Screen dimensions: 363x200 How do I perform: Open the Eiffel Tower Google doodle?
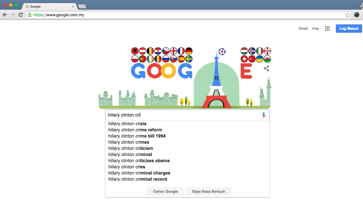185,78
